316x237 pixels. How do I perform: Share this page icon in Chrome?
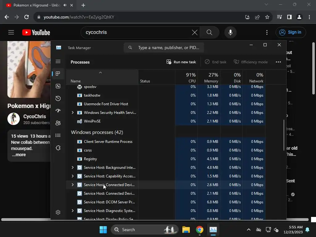click(x=257, y=17)
